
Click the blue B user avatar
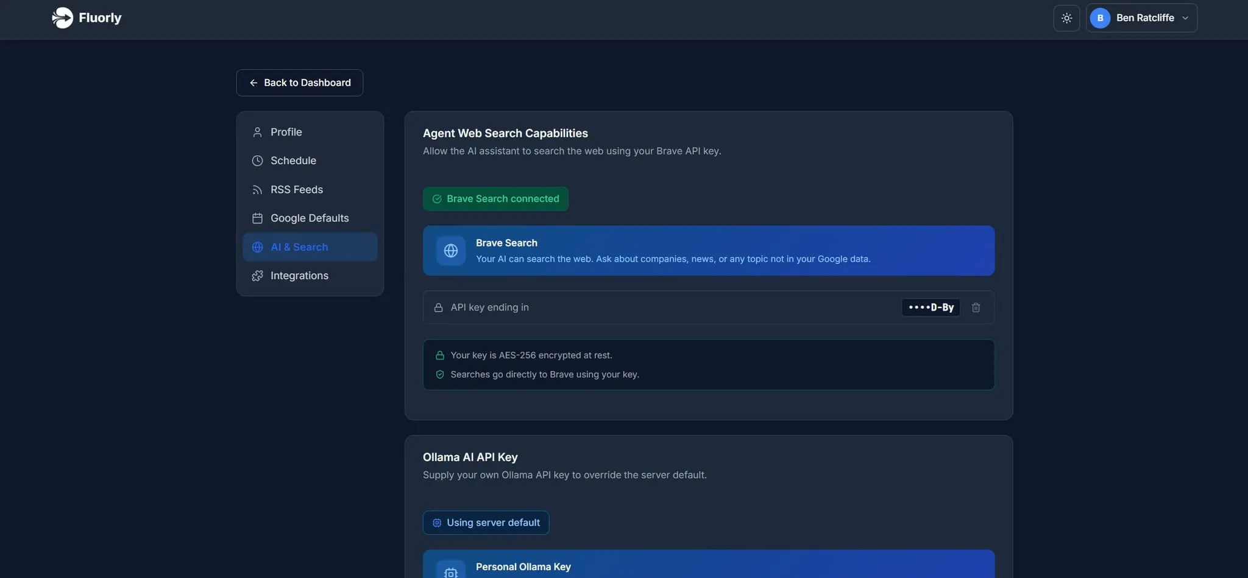pos(1100,18)
